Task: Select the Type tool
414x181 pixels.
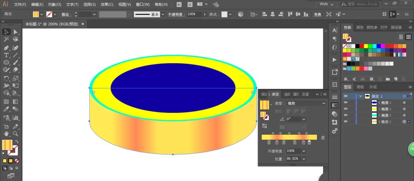Action: (x=7, y=55)
